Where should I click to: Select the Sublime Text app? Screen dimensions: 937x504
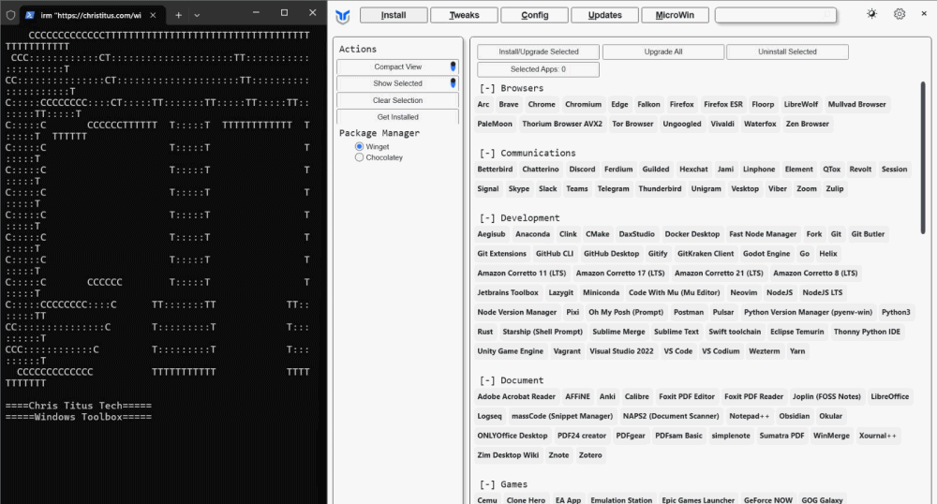(676, 332)
